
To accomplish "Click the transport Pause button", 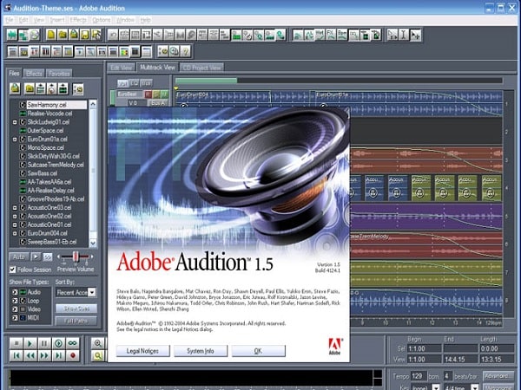I will pos(44,343).
